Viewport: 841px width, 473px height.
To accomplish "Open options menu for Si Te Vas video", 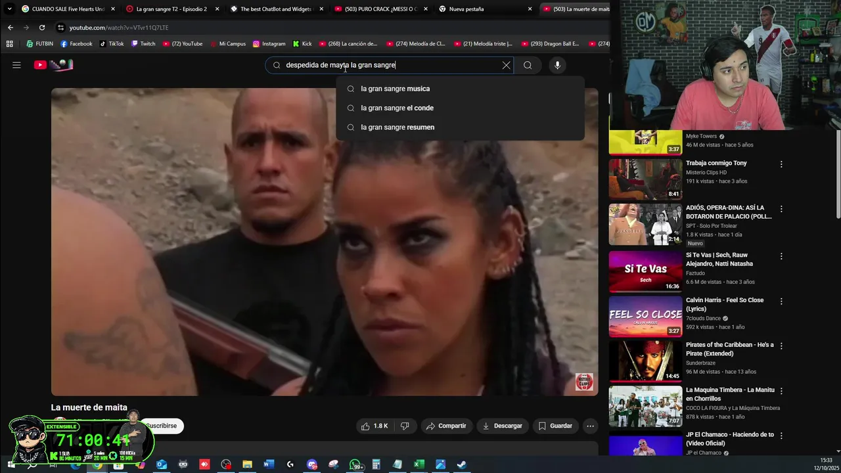I will pyautogui.click(x=781, y=256).
